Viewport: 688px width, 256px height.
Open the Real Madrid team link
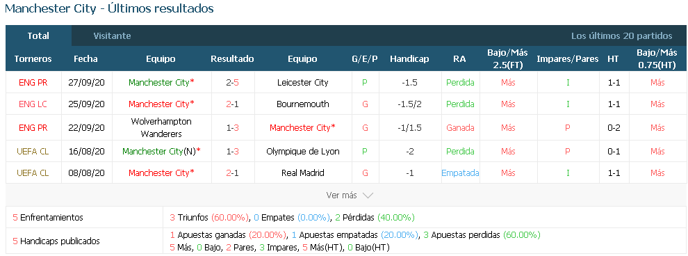coord(303,173)
